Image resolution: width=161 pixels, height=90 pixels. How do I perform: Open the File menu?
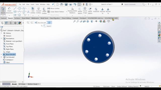[x=20, y=4]
